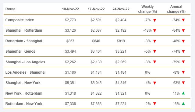Viewport: 195px width, 112px height.
Task: Click the red arrow beside Rotterdam - Shanghai -48%
Action: click(183, 41)
